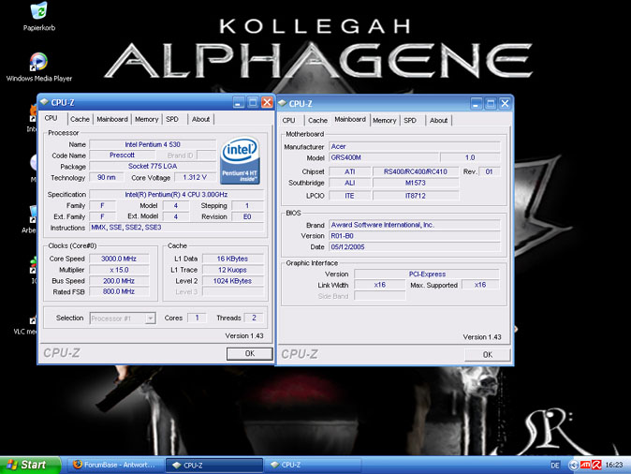Click Core Speed value 3000.0 MHz
Screen dimensions: 631x474
(119, 259)
